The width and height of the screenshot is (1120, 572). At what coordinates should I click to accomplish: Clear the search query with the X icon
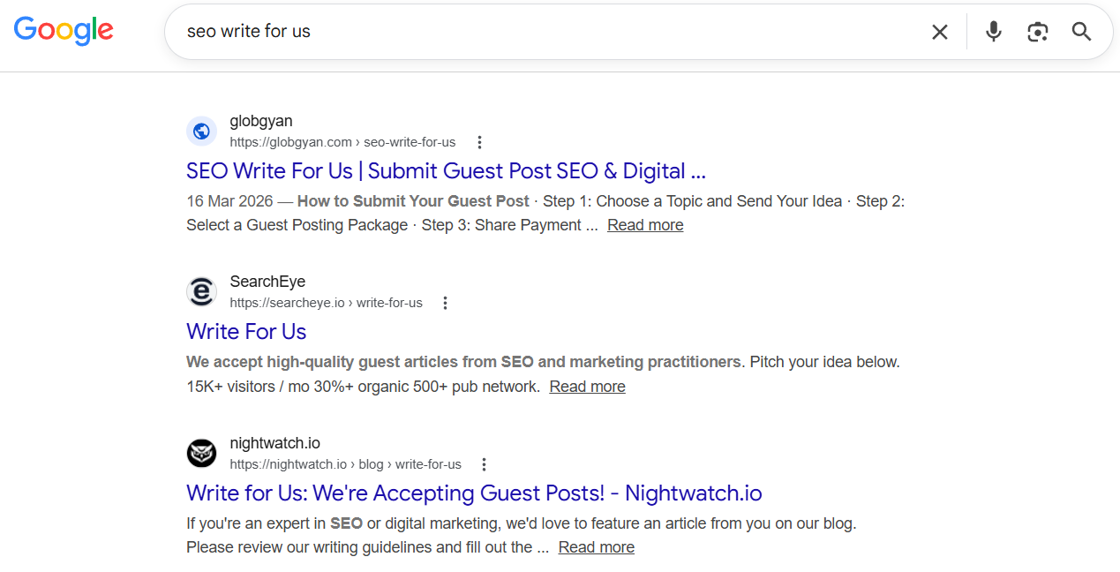940,32
